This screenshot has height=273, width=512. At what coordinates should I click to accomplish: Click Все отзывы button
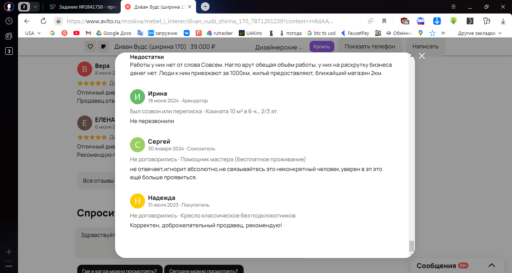(98, 181)
